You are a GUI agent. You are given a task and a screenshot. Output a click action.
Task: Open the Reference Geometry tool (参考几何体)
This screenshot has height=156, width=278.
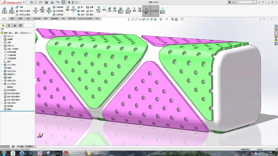coord(98,10)
